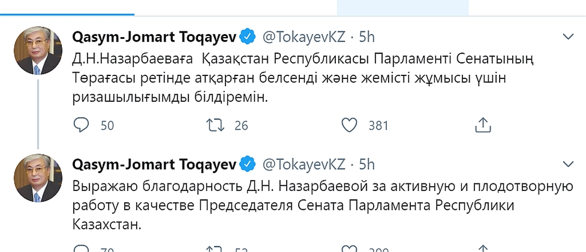Open the Russian tweet text body

320,205
